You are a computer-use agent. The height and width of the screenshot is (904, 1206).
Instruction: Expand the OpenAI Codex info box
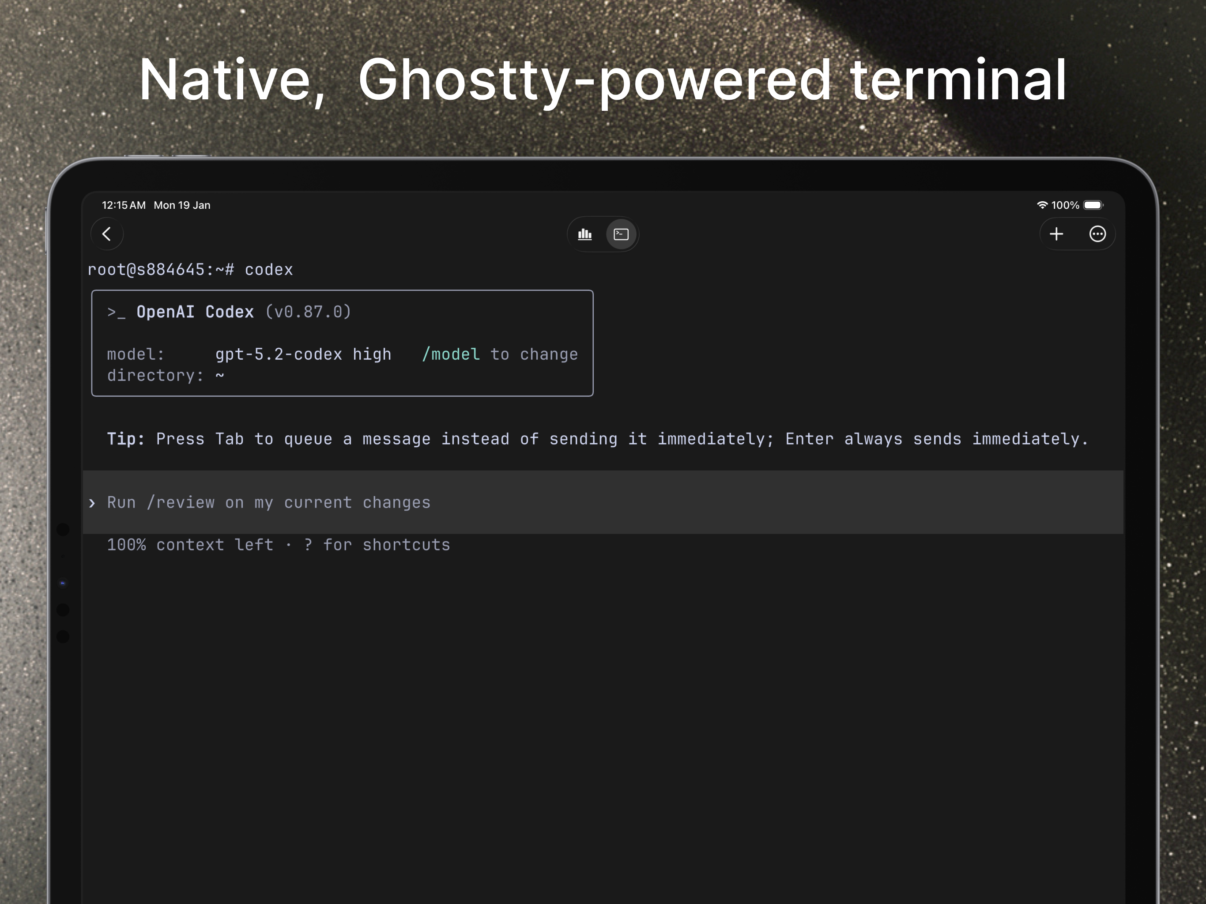coord(343,343)
